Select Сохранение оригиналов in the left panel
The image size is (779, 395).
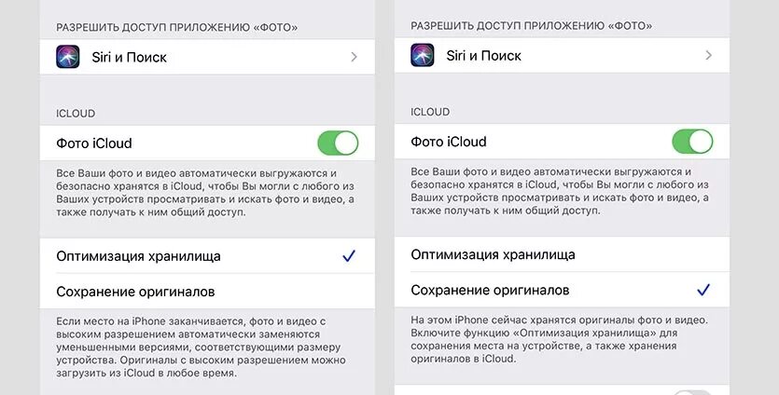[207, 292]
